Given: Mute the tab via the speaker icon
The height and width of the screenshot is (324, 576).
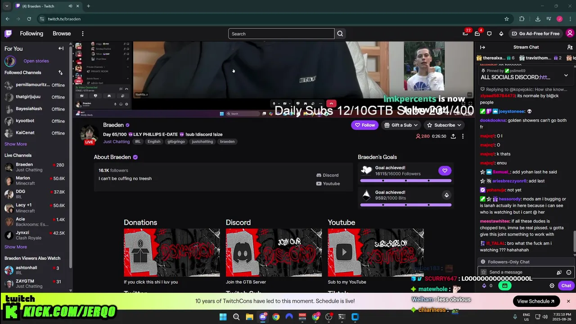Looking at the screenshot, I should coord(71,6).
